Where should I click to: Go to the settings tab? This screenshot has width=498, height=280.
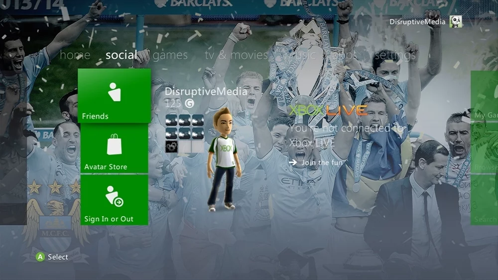(395, 55)
